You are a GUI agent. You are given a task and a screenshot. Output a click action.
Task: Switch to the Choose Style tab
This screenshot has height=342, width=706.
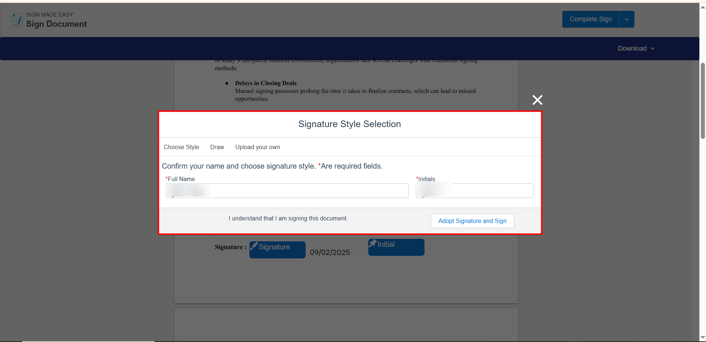181,147
